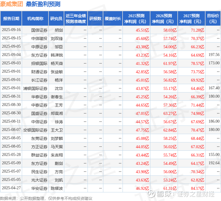The width and height of the screenshot is (221, 201).
Task: Click the date 2025-05-09
Action: pos(11,163)
